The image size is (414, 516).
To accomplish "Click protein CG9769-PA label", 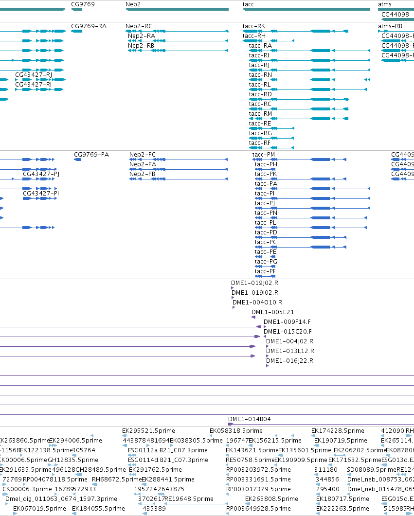I will (91, 154).
